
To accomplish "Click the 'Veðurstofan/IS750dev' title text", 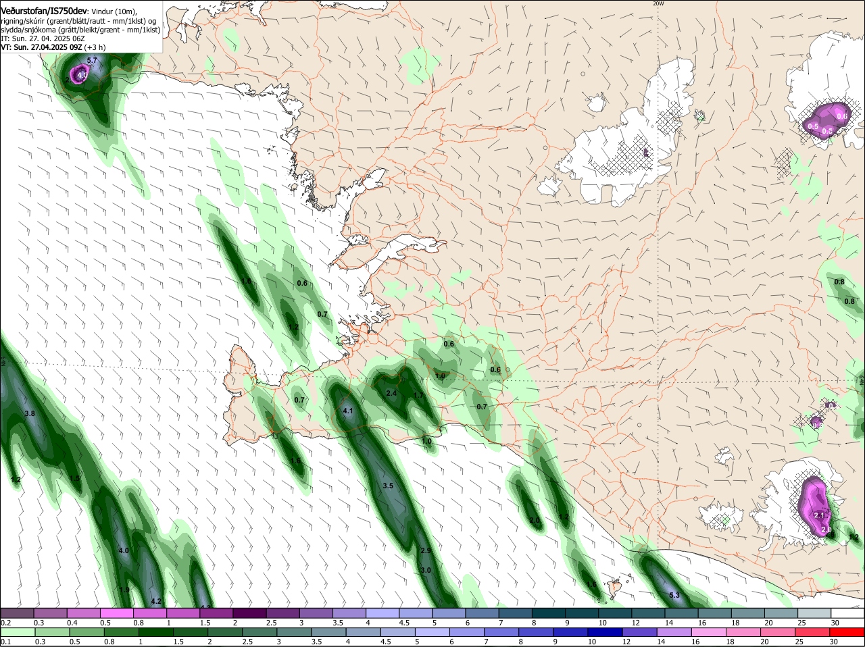I will pyautogui.click(x=44, y=11).
